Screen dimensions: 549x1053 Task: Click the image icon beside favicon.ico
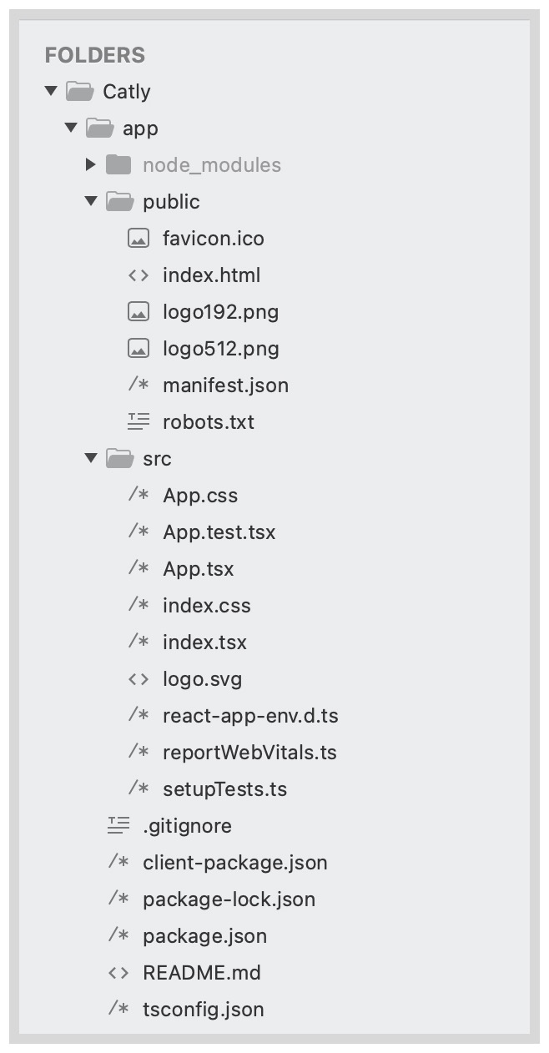tap(139, 239)
